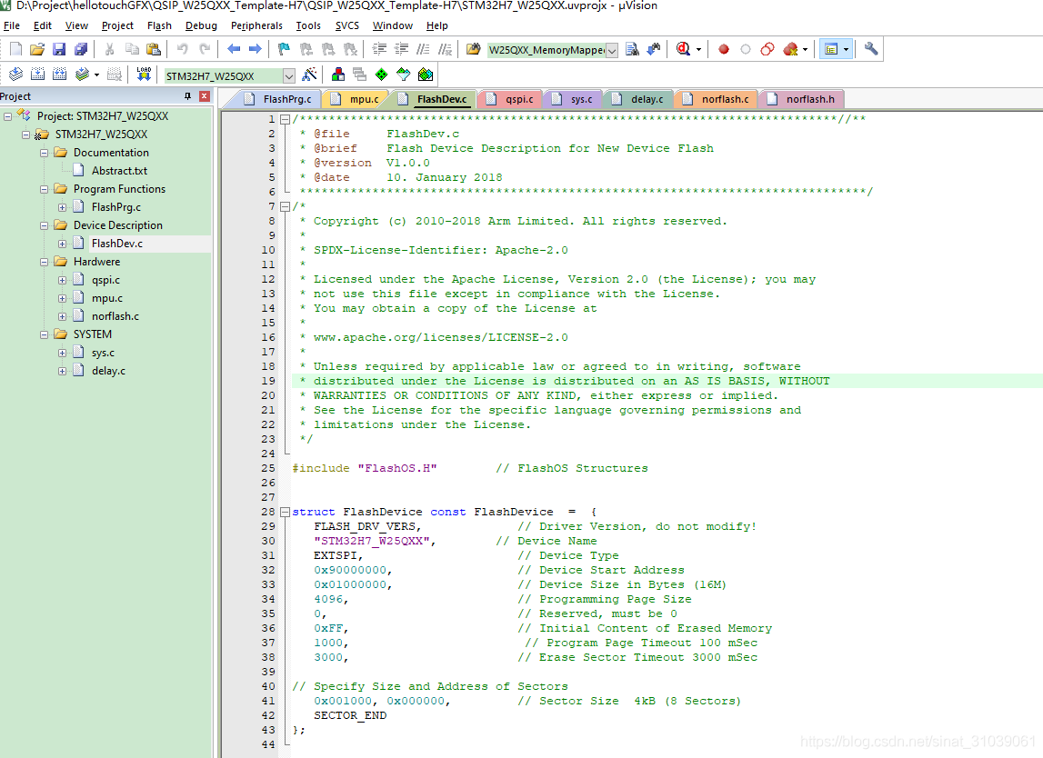Open the Flash menu
The height and width of the screenshot is (758, 1043).
click(159, 25)
